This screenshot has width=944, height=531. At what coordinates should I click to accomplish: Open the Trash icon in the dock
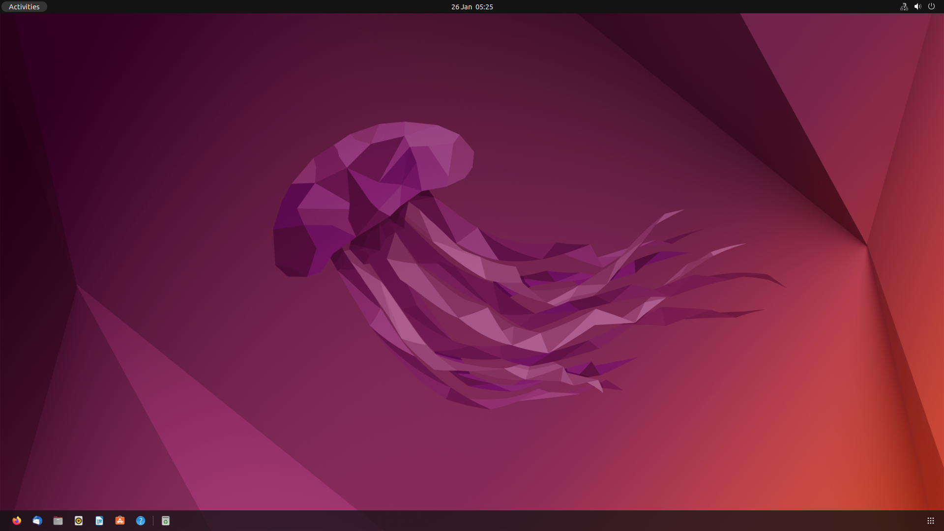click(x=166, y=521)
